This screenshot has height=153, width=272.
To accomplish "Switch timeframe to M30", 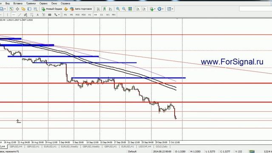I will [84, 15].
